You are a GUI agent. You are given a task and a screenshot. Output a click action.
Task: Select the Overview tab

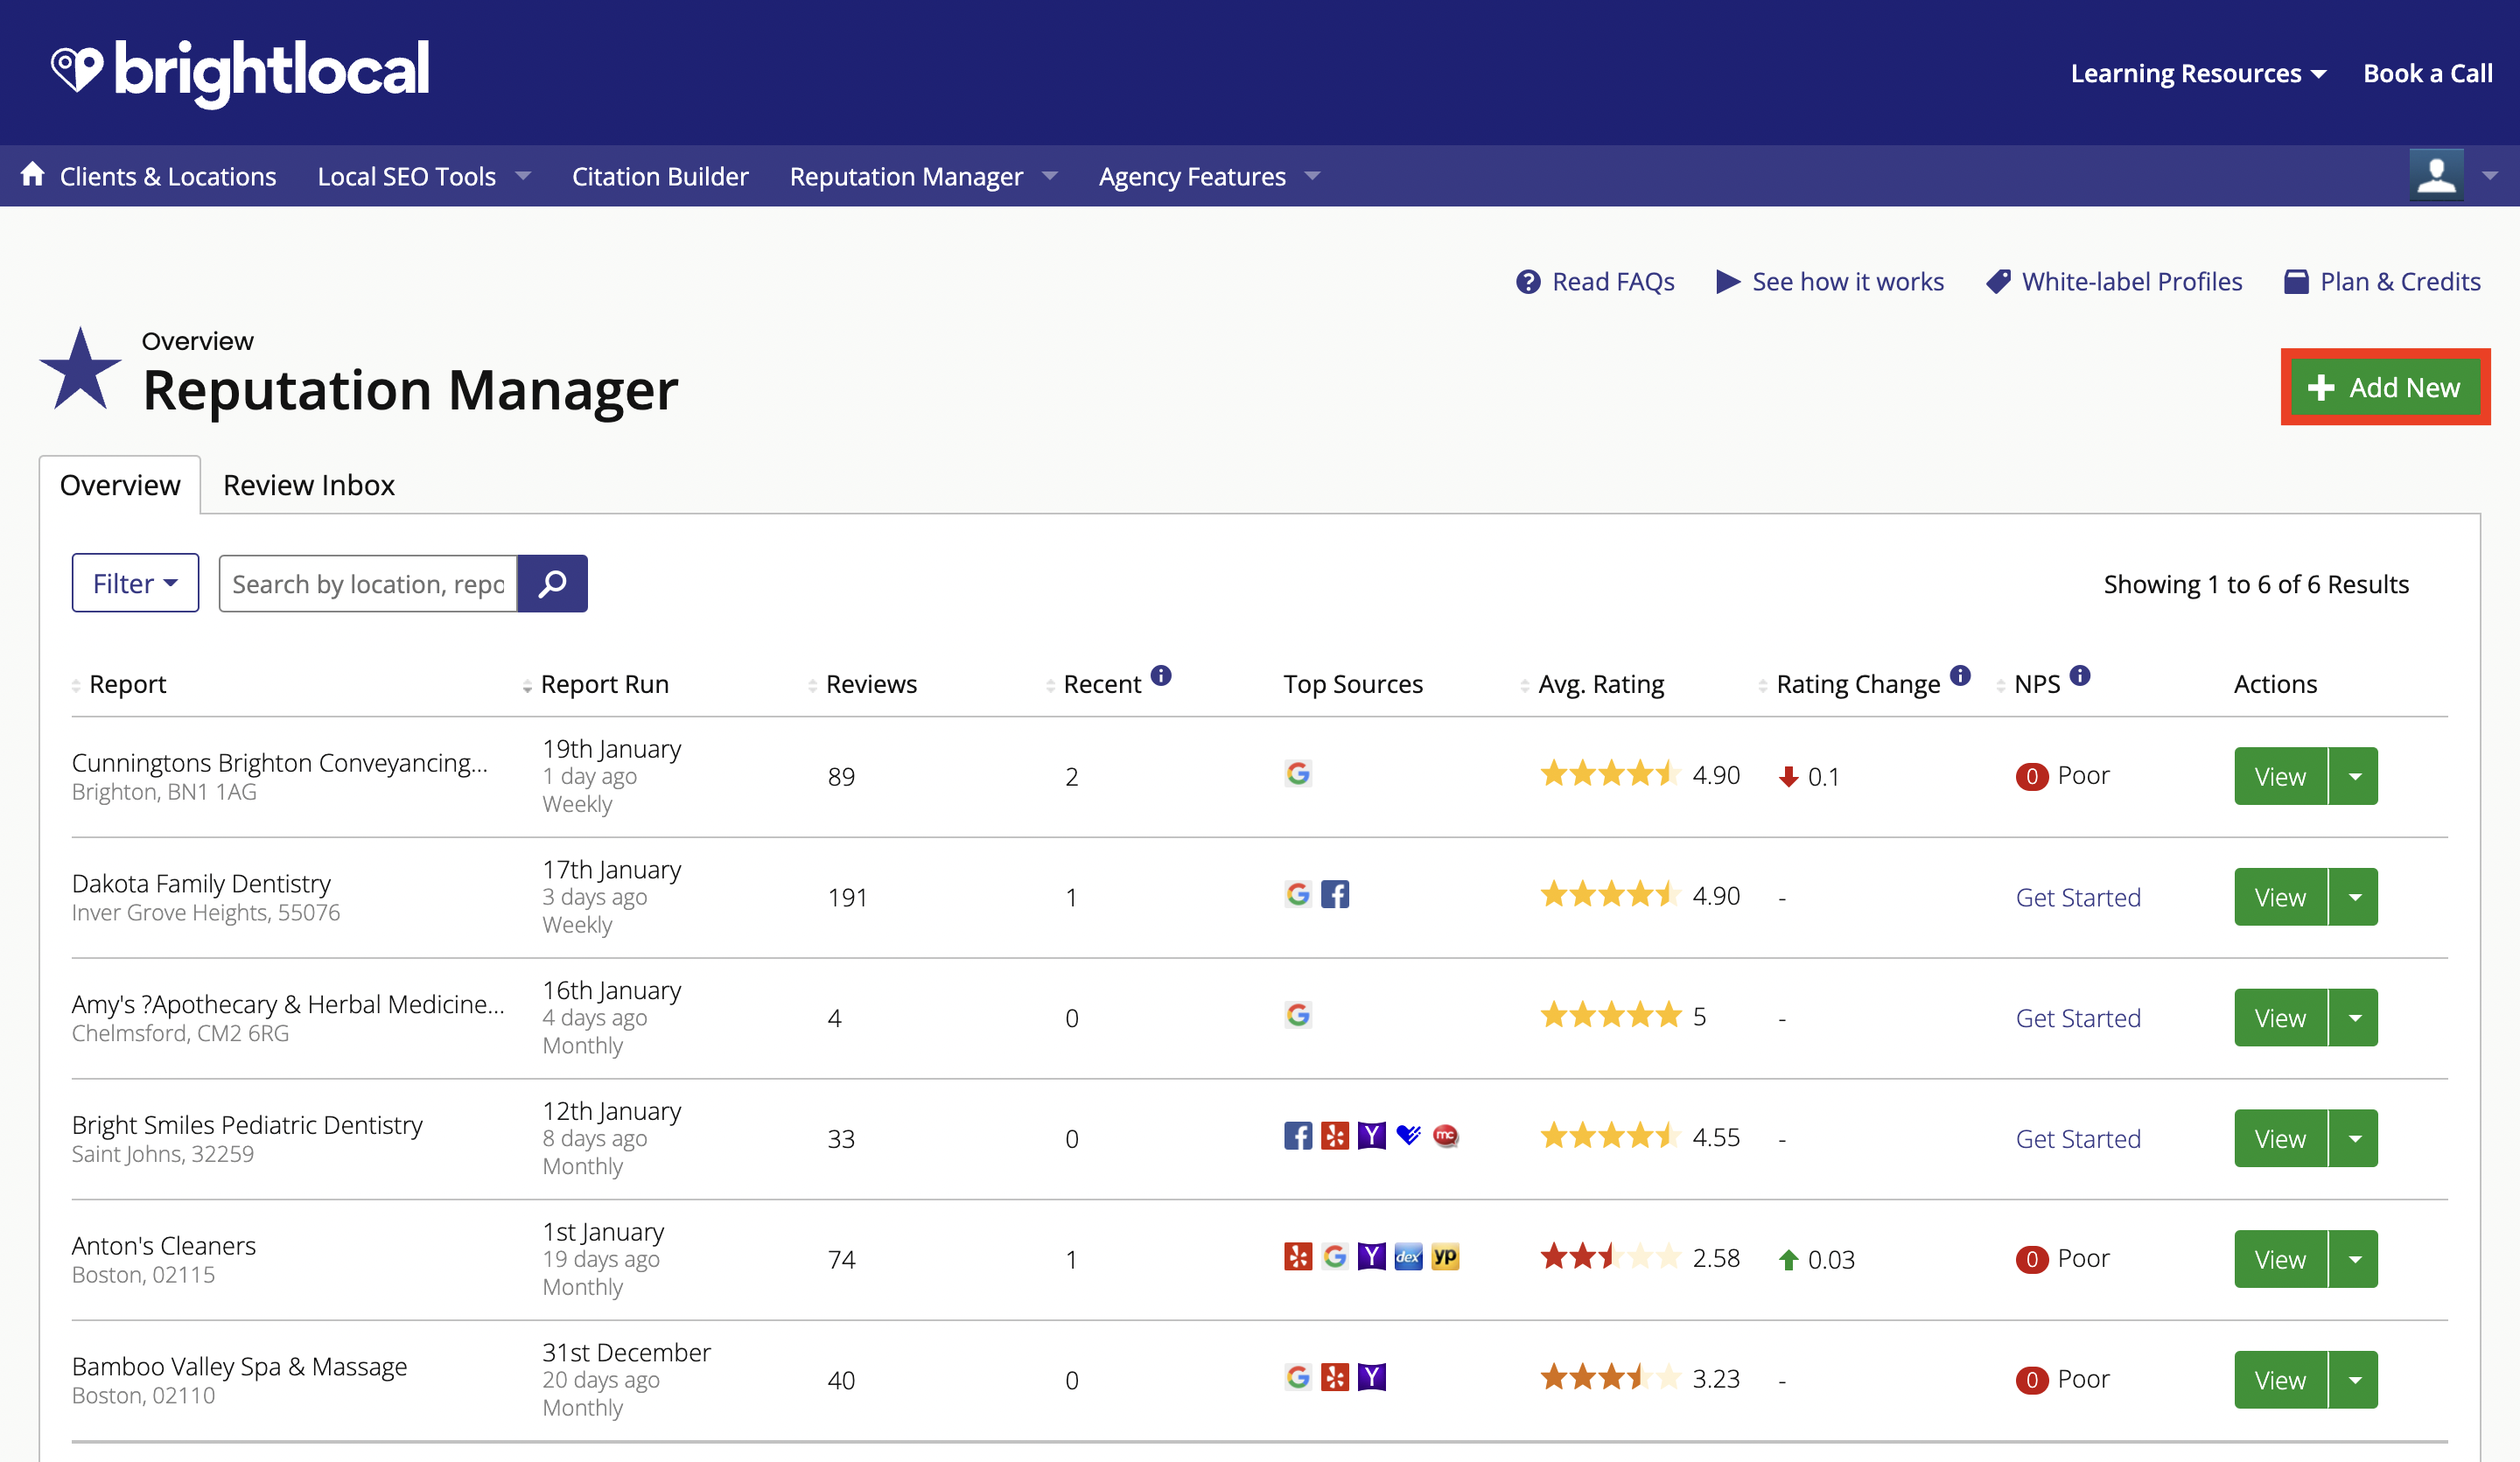(x=120, y=485)
